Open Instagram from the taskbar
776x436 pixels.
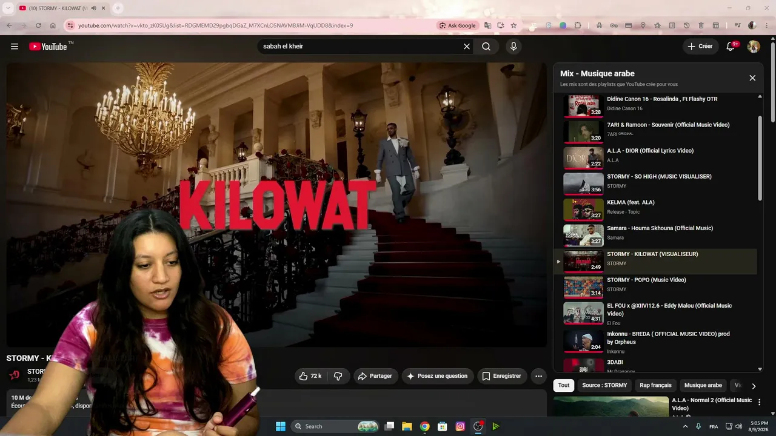coord(460,426)
